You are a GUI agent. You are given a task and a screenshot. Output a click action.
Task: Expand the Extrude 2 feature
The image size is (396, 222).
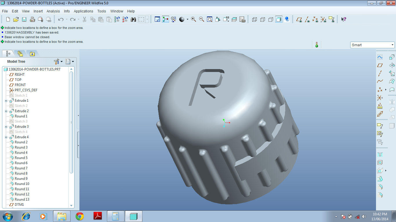click(x=6, y=111)
